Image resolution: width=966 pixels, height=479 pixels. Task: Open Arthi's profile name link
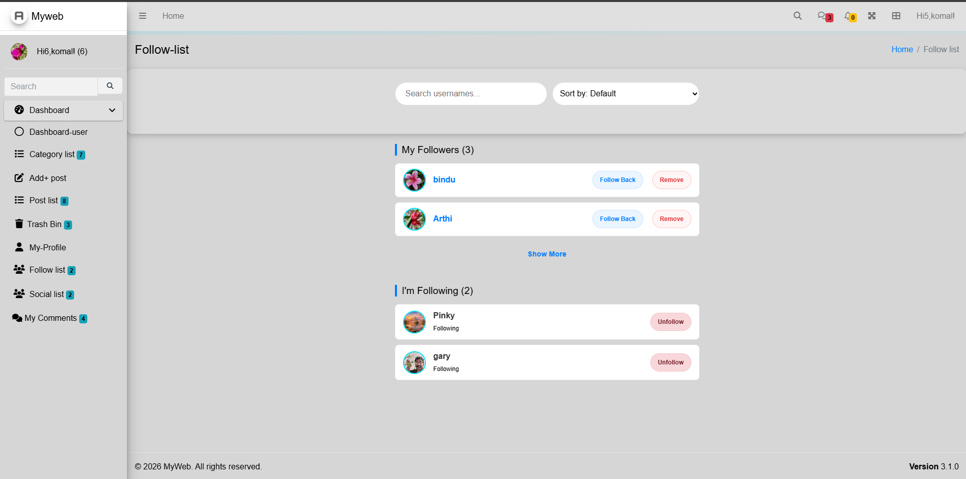point(443,218)
